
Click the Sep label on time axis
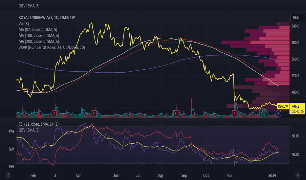(184, 175)
